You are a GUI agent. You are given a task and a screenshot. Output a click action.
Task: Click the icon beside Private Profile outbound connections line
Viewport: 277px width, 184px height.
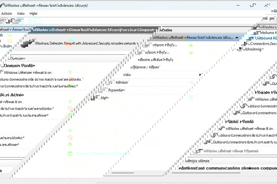(237, 113)
